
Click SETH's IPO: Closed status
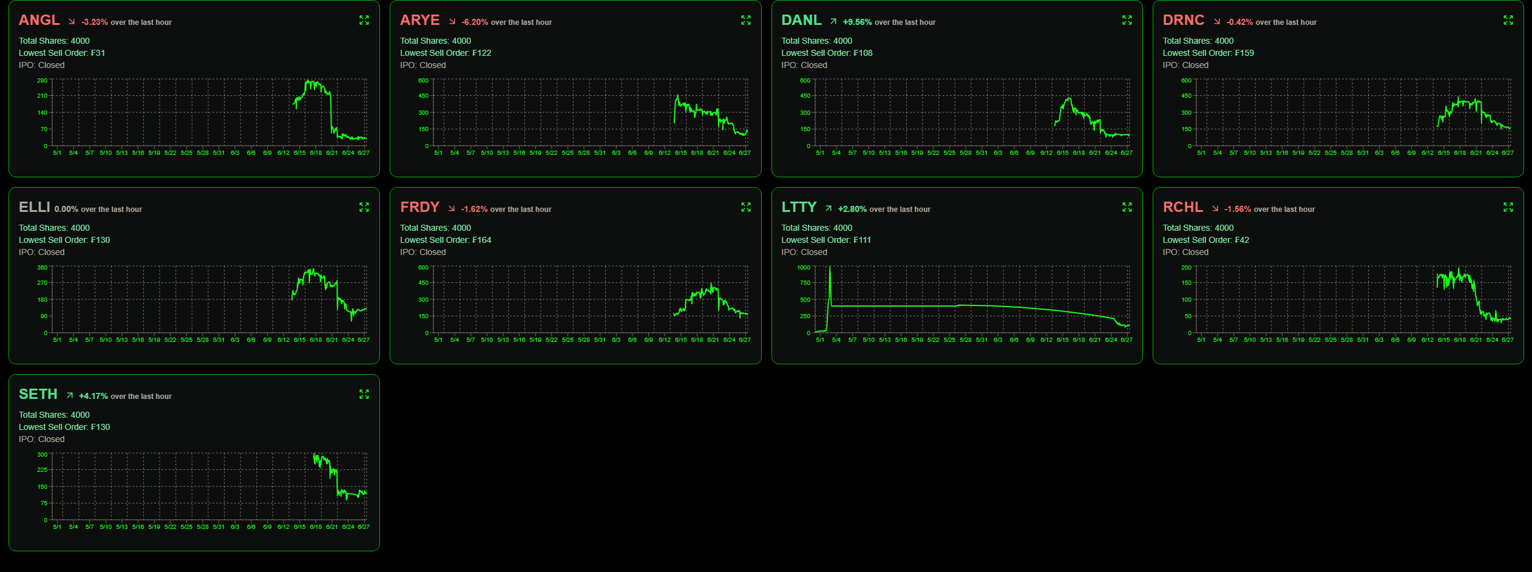tap(41, 439)
